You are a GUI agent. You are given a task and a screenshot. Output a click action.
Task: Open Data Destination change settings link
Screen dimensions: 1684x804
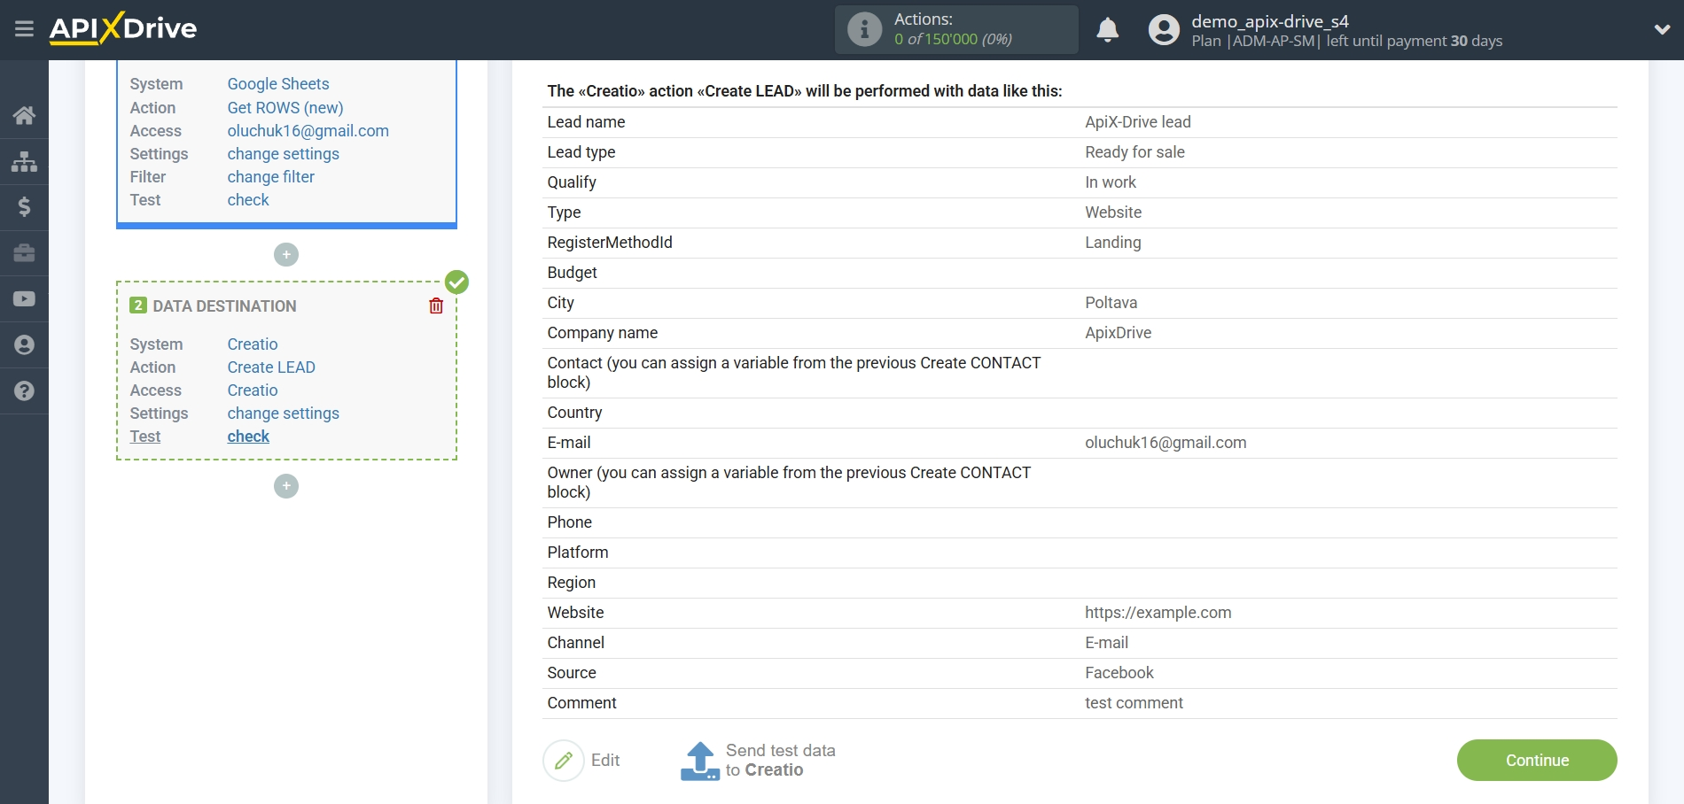[x=283, y=414]
